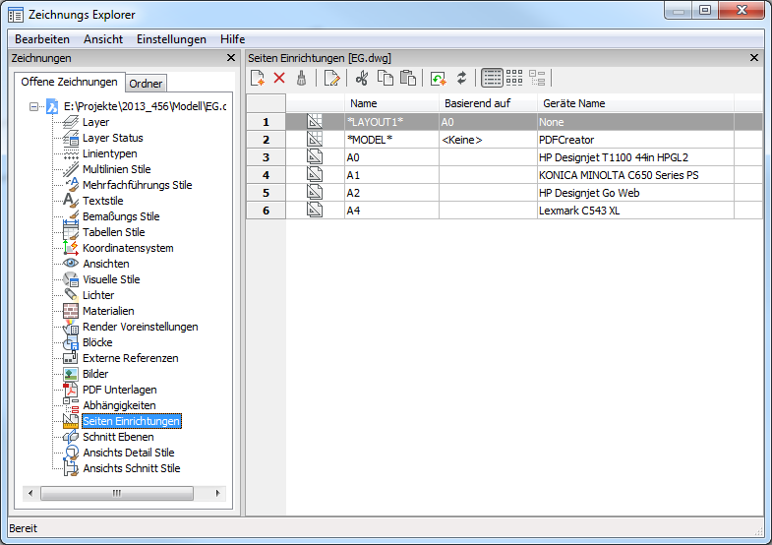Select Externe Referenzen tree item

(130, 358)
